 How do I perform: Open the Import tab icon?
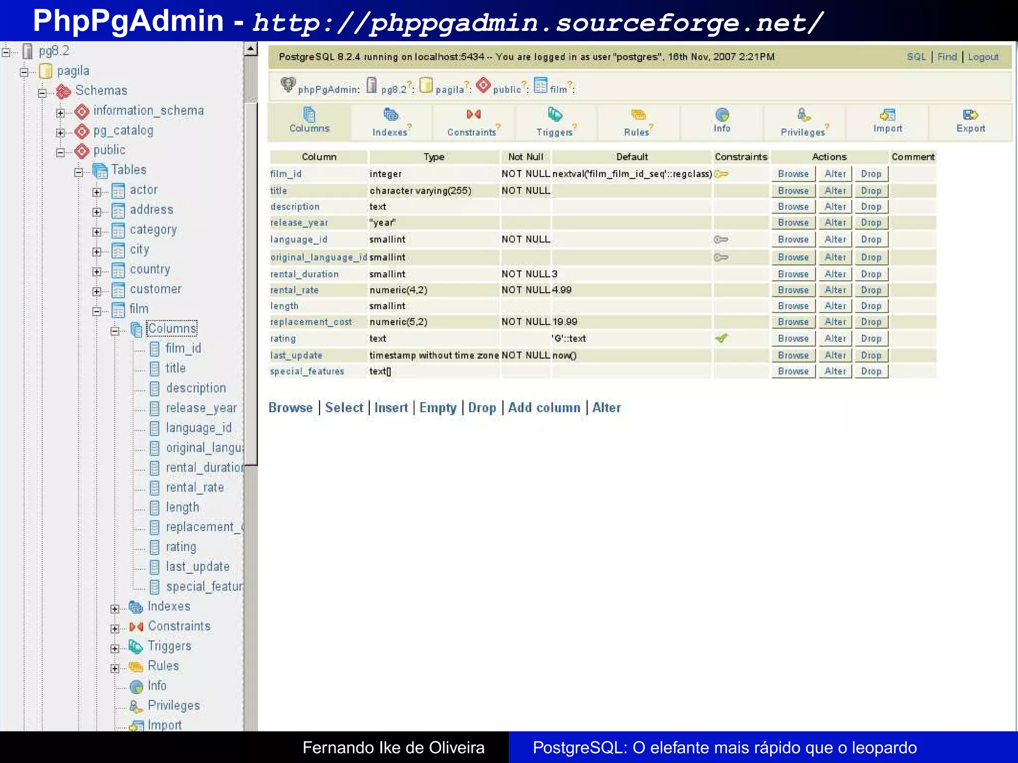[887, 115]
